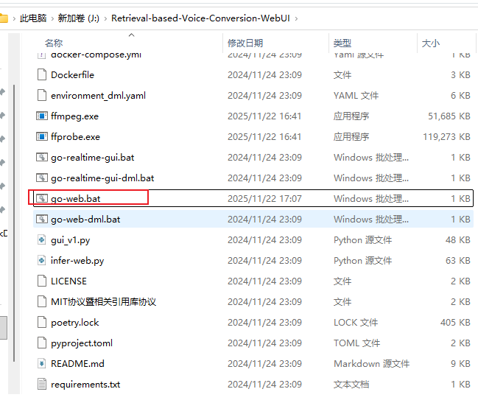Image resolution: width=478 pixels, height=403 pixels.
Task: Click the go-web.bat batch file icon
Action: (42, 199)
